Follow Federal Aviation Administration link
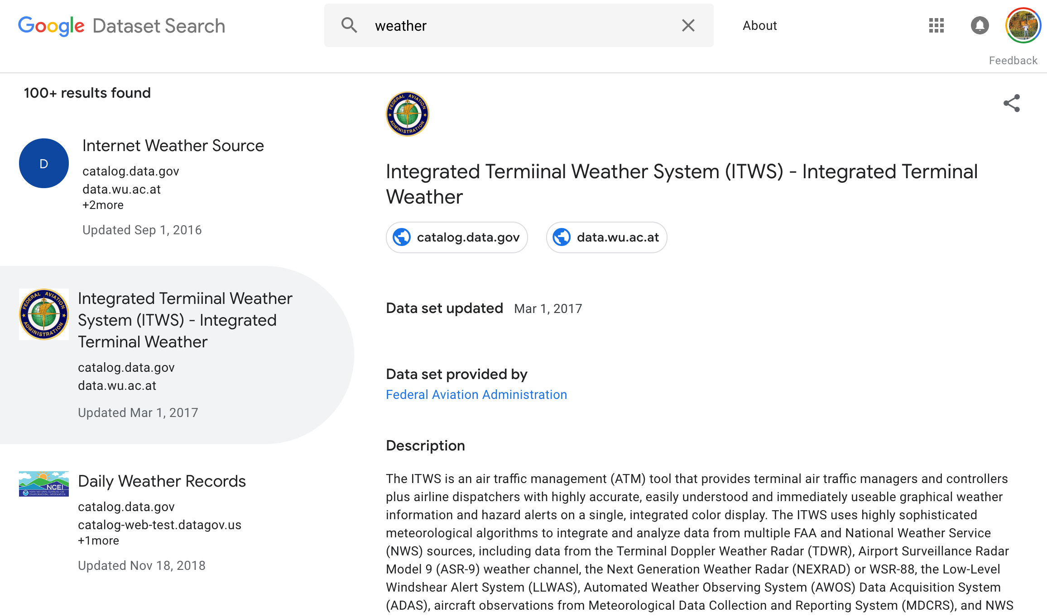Screen dimensions: 1047x616 pos(476,394)
